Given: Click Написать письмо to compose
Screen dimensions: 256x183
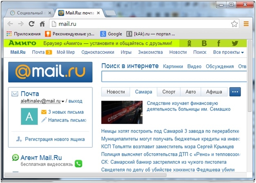Looking at the screenshot, I should coord(64,120).
